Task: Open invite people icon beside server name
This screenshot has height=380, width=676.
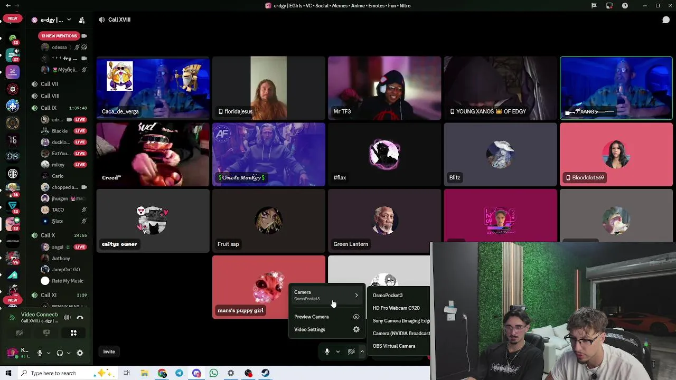Action: click(82, 20)
